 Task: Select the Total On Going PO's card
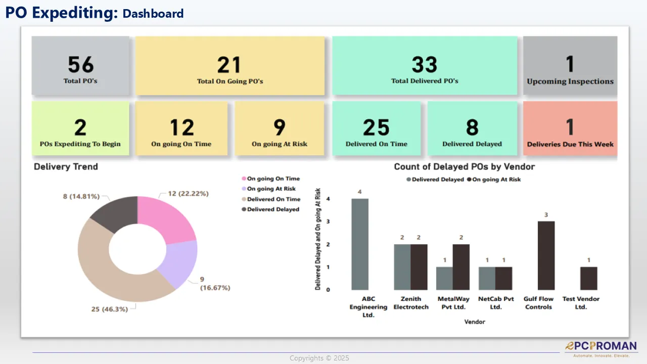coord(229,66)
